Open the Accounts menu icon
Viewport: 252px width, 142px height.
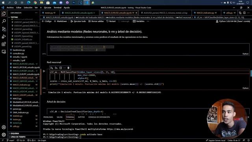point(4,127)
